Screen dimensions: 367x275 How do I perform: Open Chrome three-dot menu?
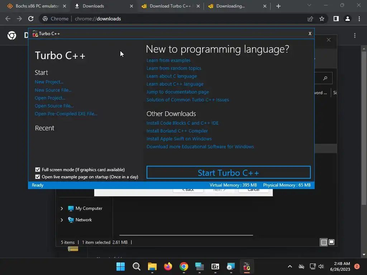[359, 19]
